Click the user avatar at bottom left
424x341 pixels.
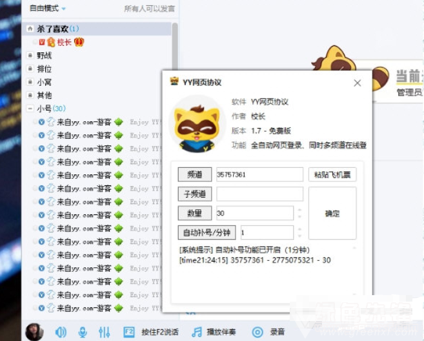34,332
